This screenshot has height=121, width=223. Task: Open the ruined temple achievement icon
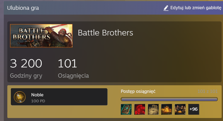click(x=153, y=109)
